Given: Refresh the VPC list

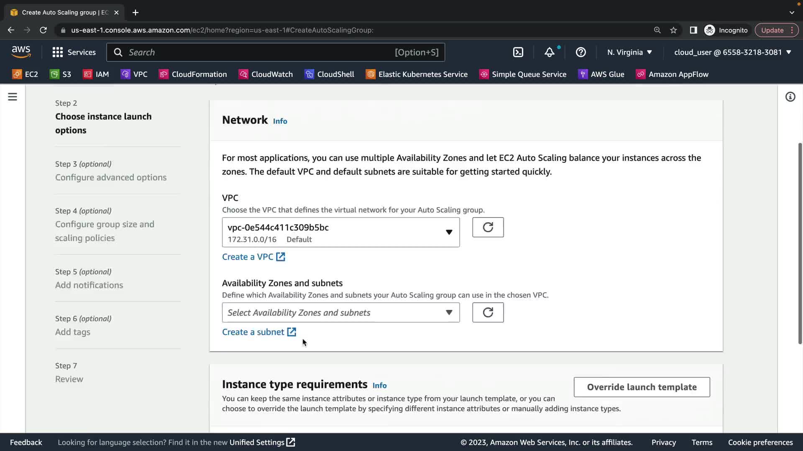Looking at the screenshot, I should click(x=488, y=227).
